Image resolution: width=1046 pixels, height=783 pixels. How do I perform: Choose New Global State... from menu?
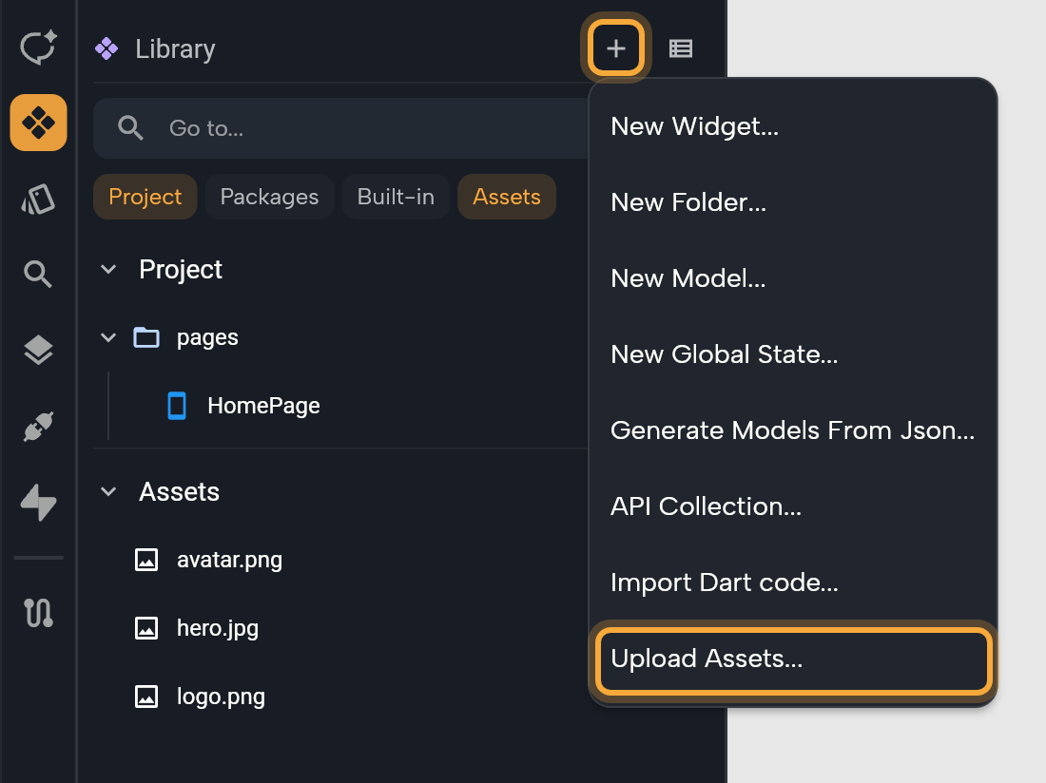pos(792,353)
